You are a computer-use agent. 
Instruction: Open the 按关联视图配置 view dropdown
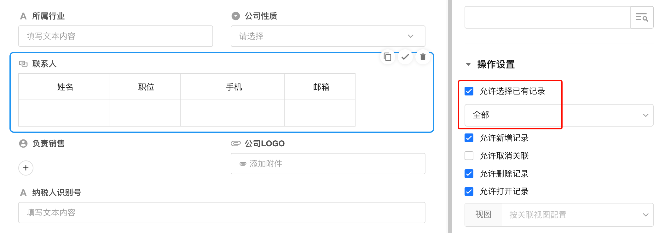click(x=577, y=215)
